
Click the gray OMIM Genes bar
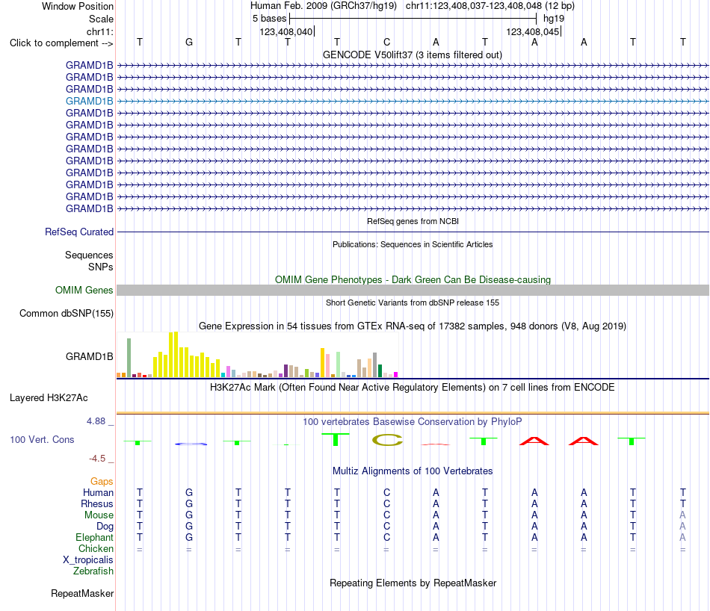pos(413,290)
